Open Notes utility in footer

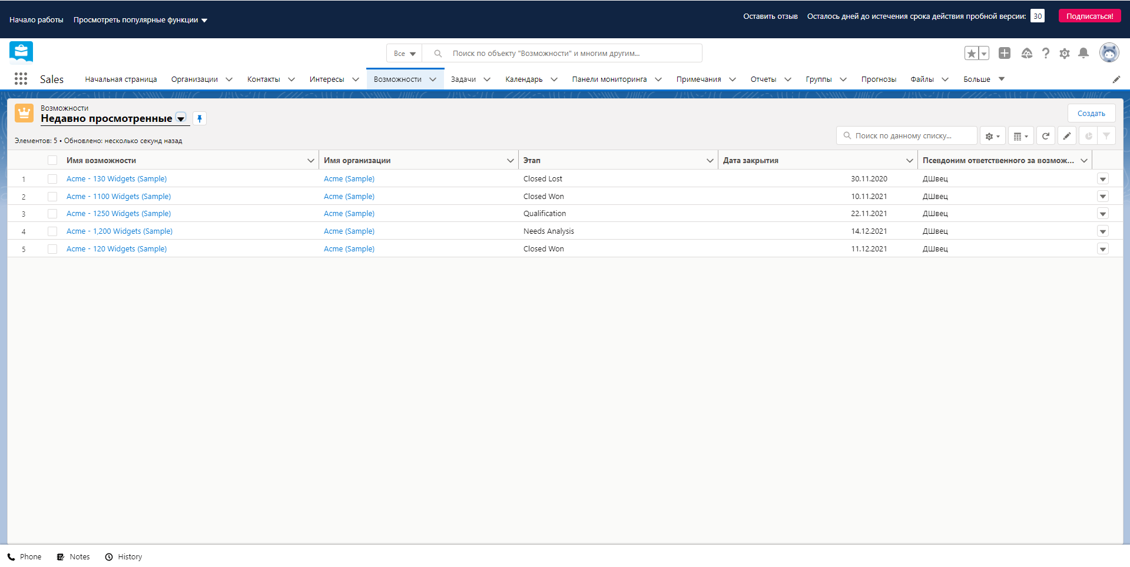(x=74, y=557)
